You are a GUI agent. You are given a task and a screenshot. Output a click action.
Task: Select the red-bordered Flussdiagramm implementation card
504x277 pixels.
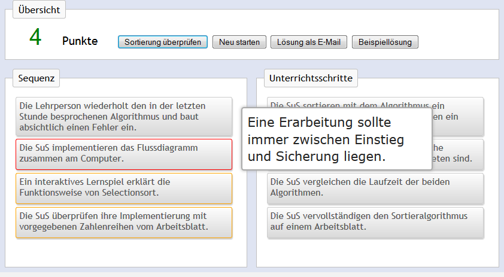pos(123,154)
